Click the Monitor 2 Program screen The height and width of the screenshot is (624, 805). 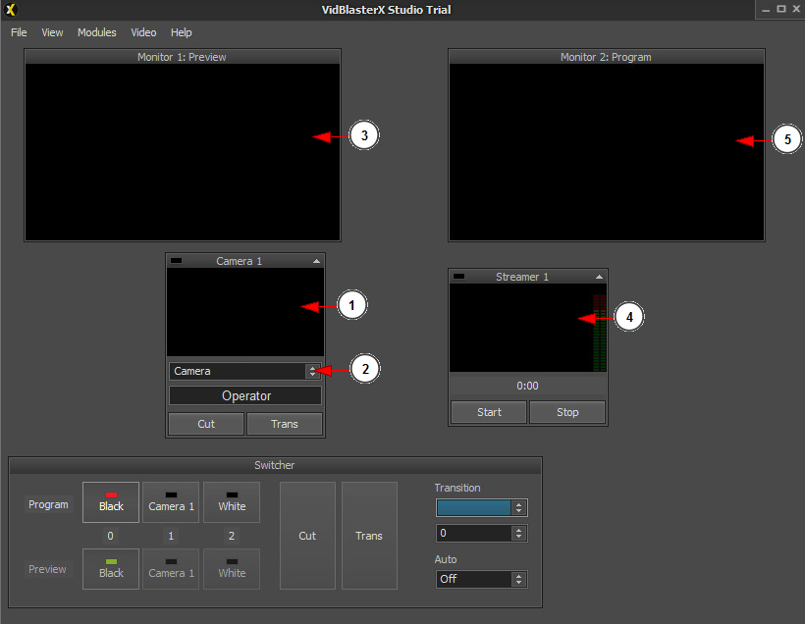coord(607,152)
